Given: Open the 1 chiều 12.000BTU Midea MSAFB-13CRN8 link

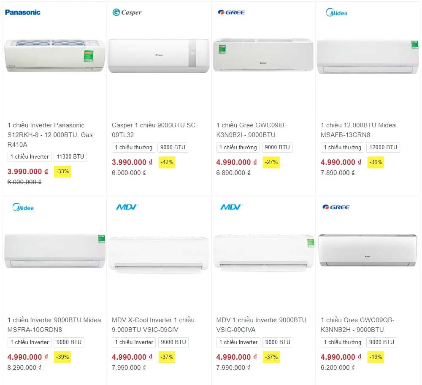Looking at the screenshot, I should click(358, 130).
